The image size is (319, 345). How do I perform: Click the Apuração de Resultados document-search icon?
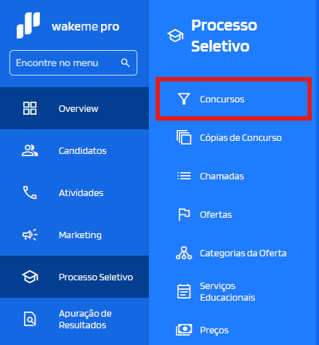click(x=30, y=319)
